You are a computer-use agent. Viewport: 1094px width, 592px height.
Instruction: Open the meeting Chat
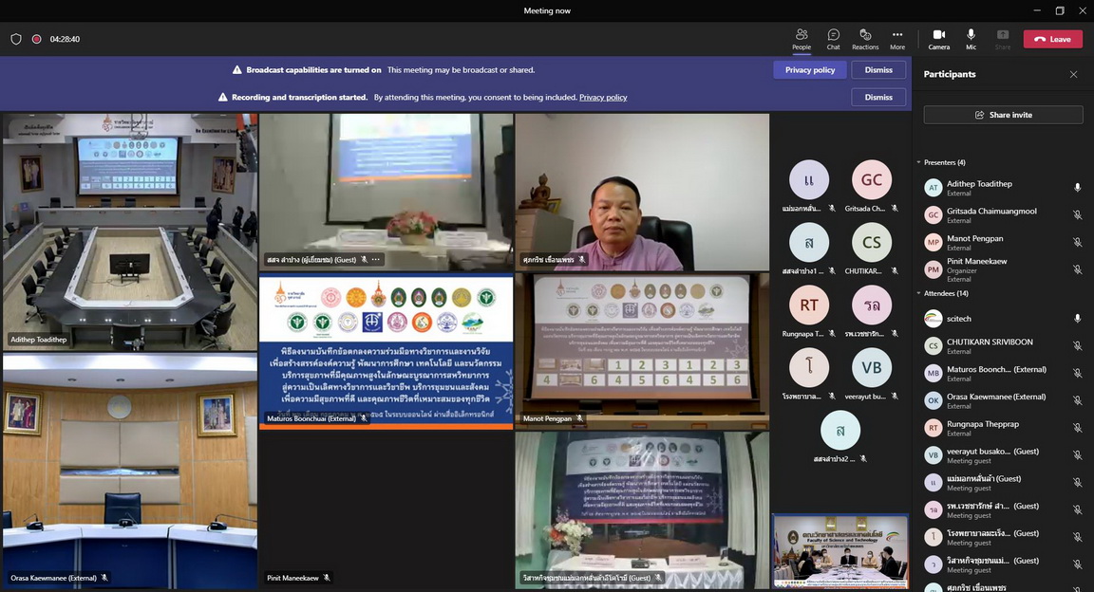833,38
